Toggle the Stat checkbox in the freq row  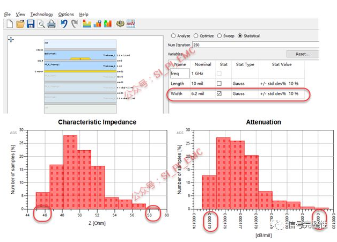tap(219, 74)
